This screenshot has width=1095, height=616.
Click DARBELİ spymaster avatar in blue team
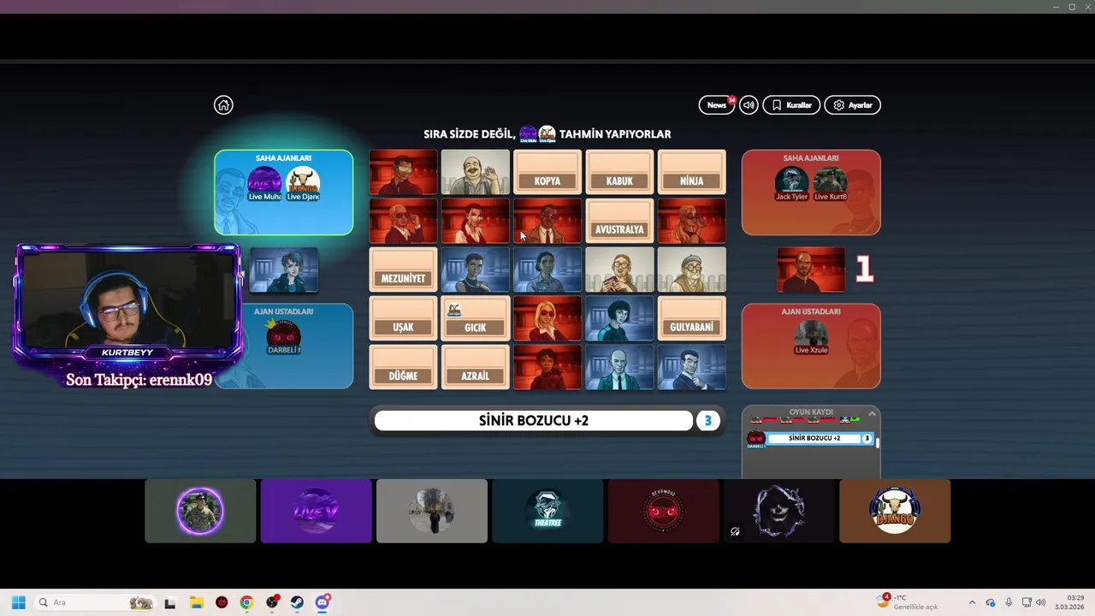point(283,337)
